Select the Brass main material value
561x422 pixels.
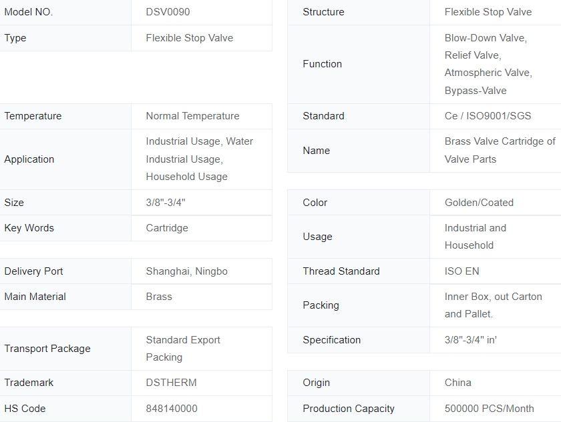[159, 297]
